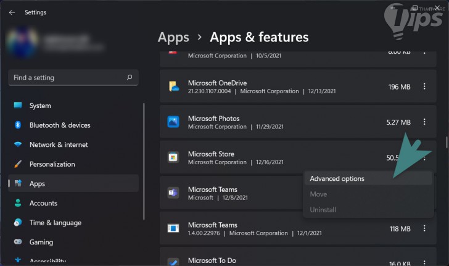Click the Microsoft Store app icon

173,157
